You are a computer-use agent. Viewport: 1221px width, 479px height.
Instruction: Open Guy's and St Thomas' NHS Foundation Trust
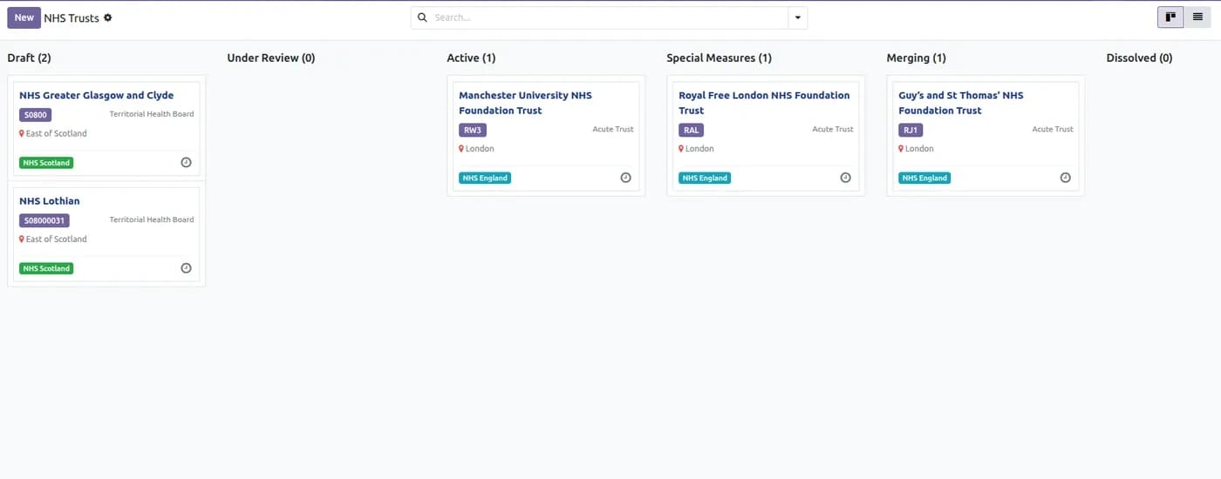click(961, 103)
